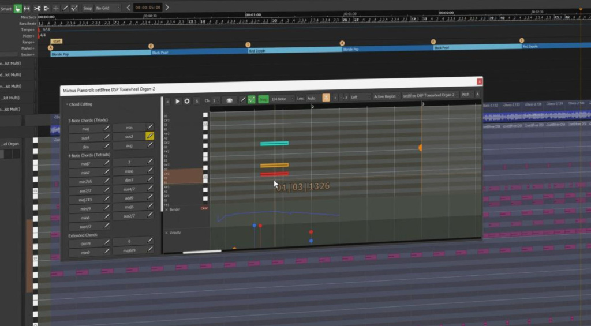Click the 00:00:05:00 nudge clock field

tap(148, 7)
